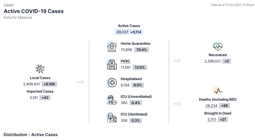Click the Distribution - Active Cases heading

[30, 135]
